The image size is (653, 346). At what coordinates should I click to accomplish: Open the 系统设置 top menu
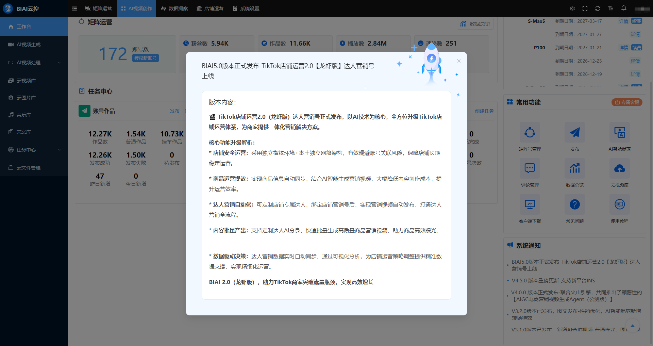pyautogui.click(x=246, y=9)
